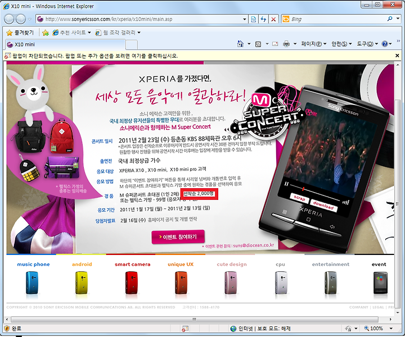Click the suns@diocean.co.kr email link
Viewport: 405px width, 337px height.
point(253,245)
